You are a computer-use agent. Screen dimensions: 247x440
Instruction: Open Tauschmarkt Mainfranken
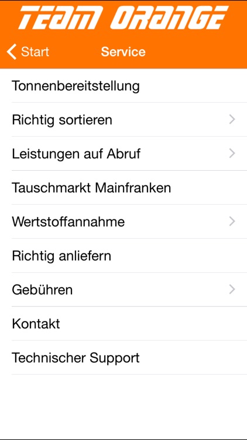click(123, 188)
